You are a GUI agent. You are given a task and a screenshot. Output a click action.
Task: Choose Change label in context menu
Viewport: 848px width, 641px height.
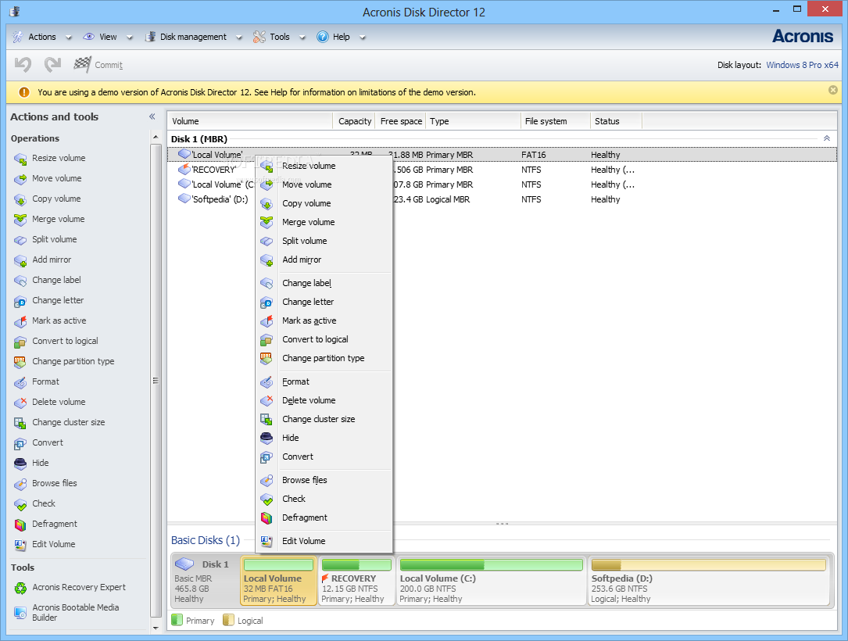(324, 284)
